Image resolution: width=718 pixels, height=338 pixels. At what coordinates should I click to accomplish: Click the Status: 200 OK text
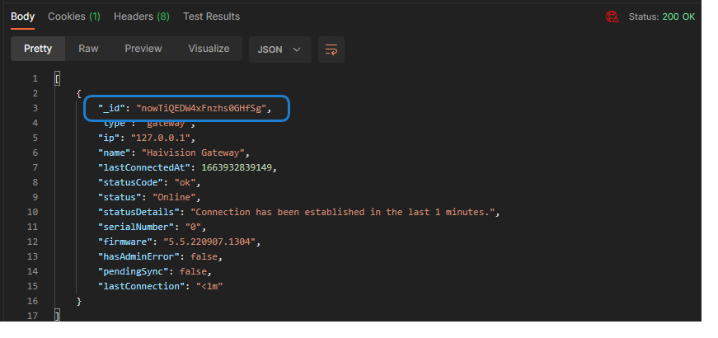click(x=662, y=16)
